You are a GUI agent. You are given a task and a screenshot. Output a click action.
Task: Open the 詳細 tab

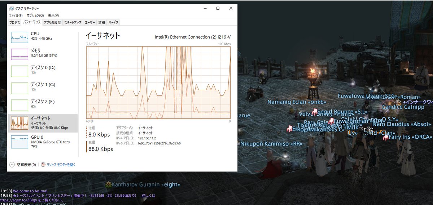(102, 22)
